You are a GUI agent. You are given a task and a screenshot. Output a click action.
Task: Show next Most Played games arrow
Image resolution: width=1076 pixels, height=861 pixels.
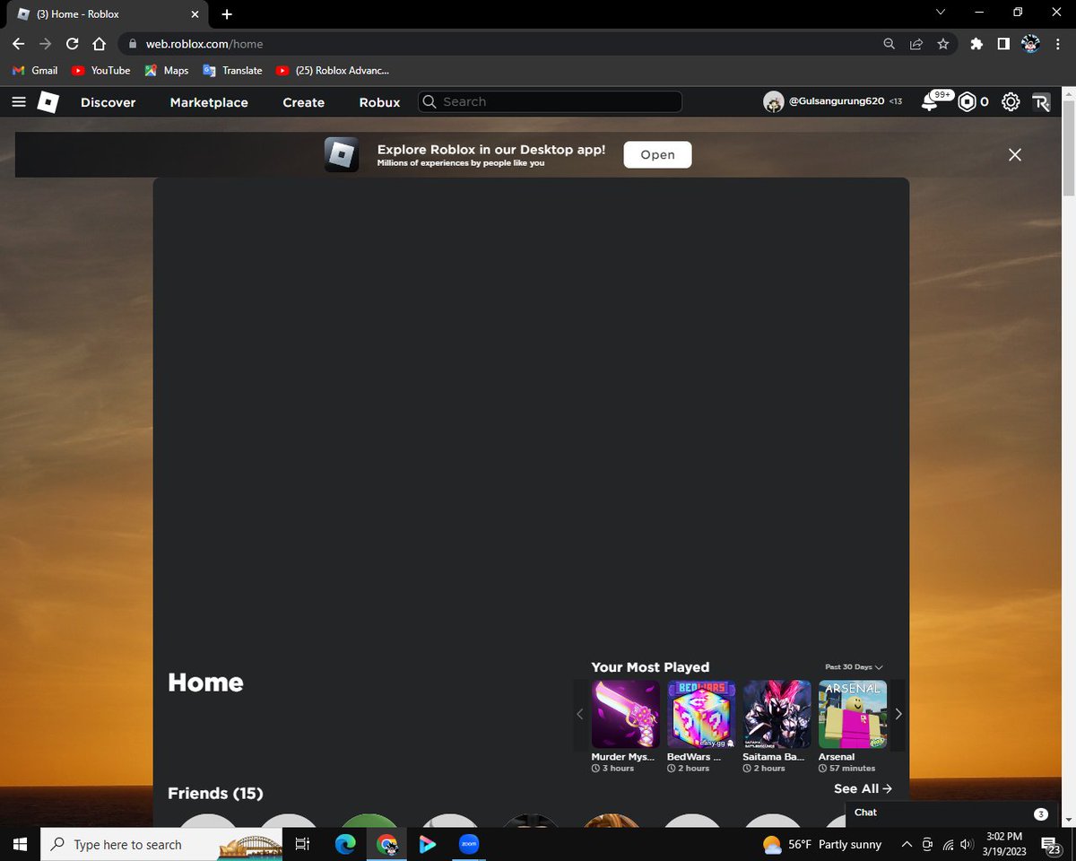pos(898,714)
